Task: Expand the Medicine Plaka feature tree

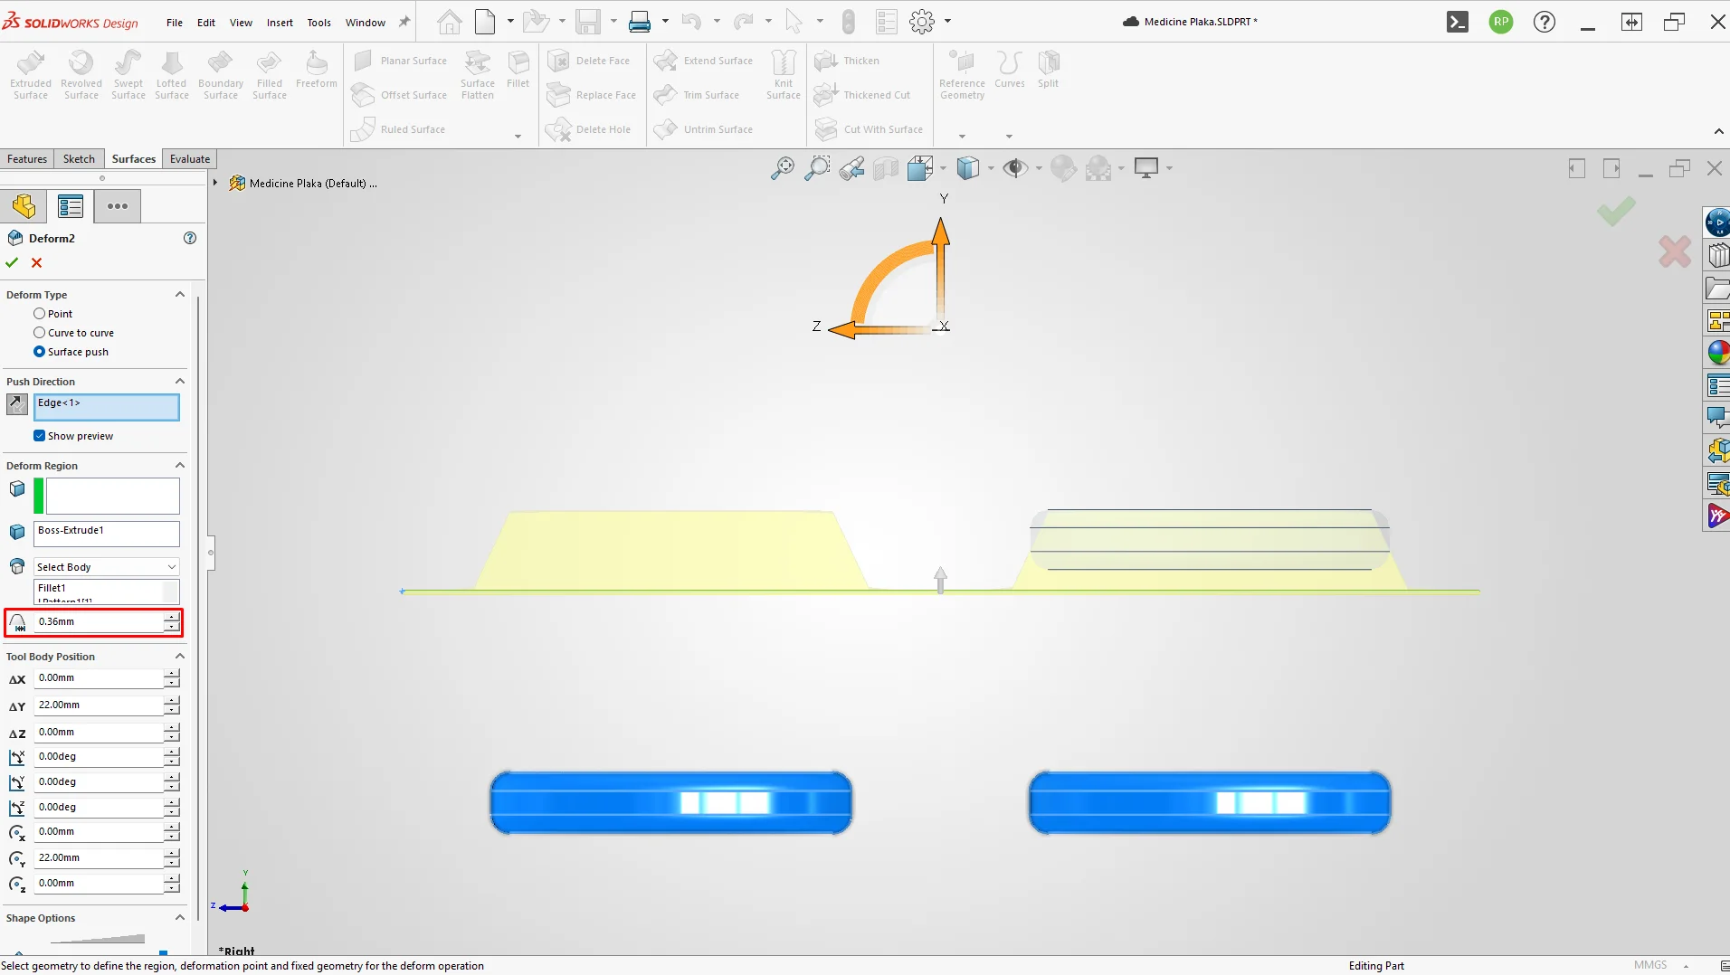Action: [x=215, y=183]
